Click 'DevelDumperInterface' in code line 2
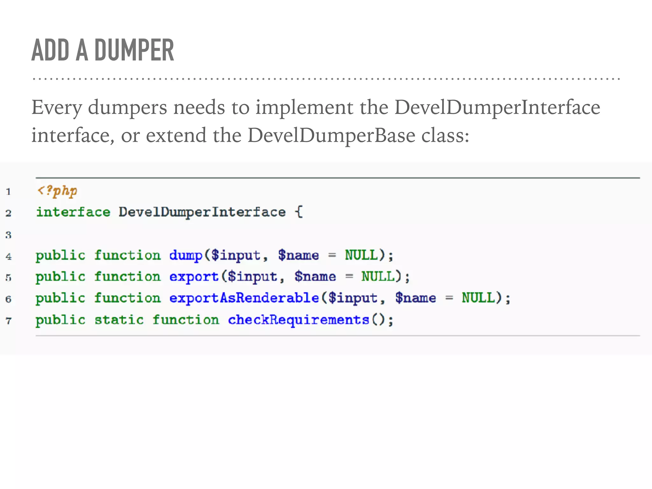The image size is (652, 489). 202,213
